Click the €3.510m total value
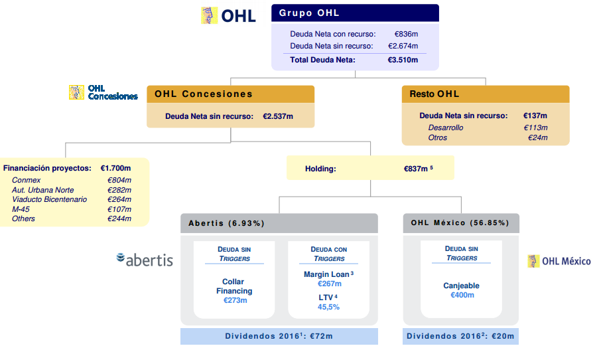The height and width of the screenshot is (352, 597). tap(403, 60)
